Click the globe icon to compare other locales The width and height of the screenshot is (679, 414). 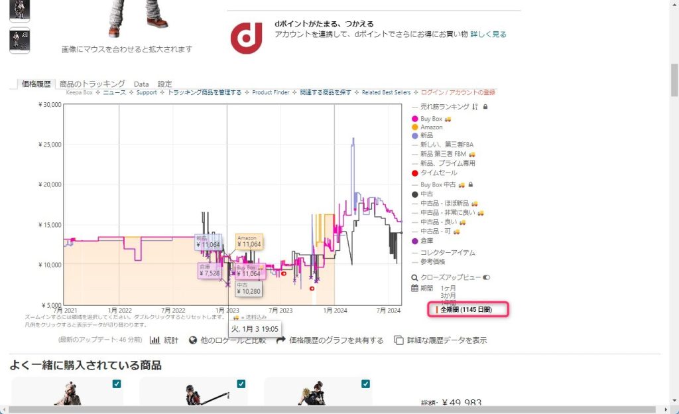[193, 340]
